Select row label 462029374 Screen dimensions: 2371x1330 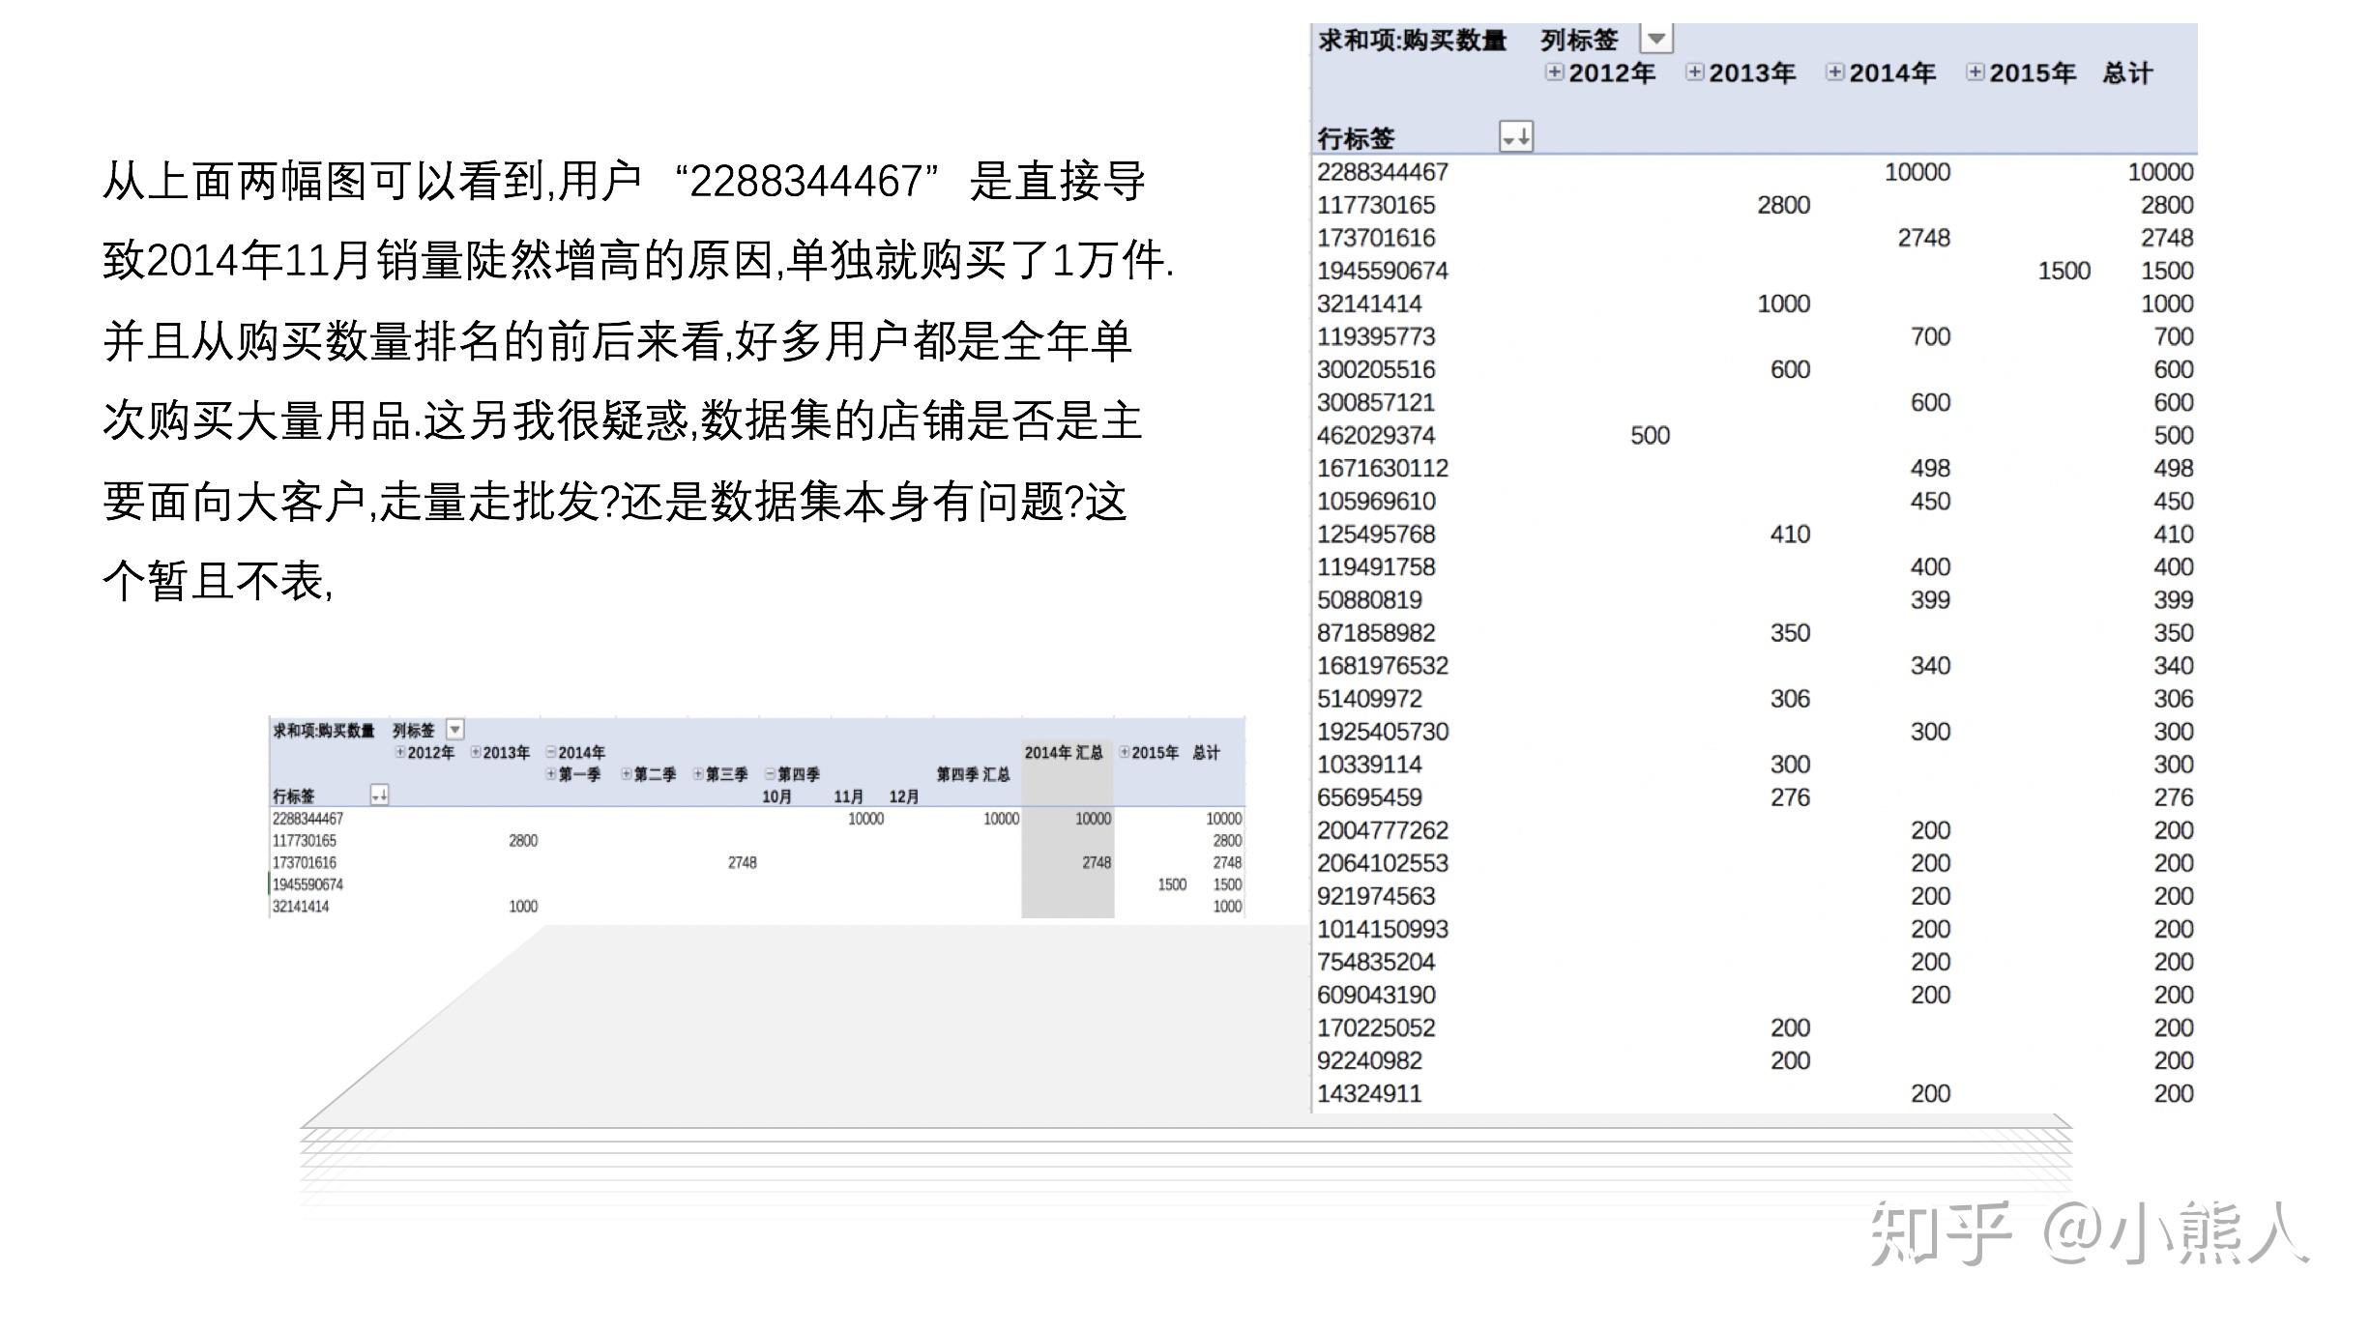(x=1376, y=435)
